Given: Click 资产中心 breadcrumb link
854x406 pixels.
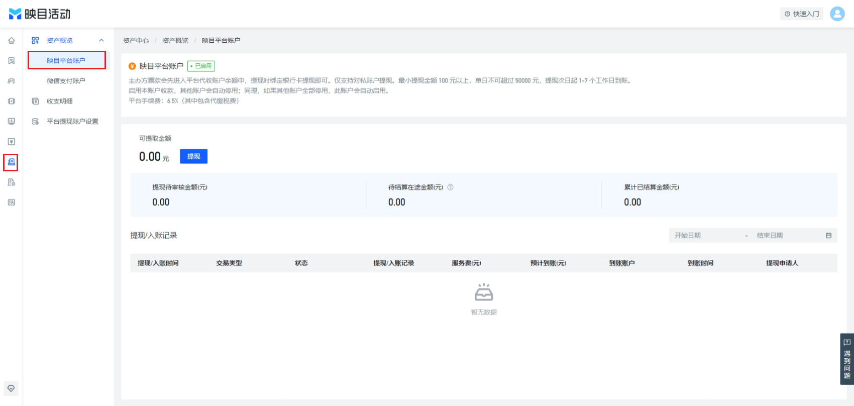Looking at the screenshot, I should tap(136, 41).
